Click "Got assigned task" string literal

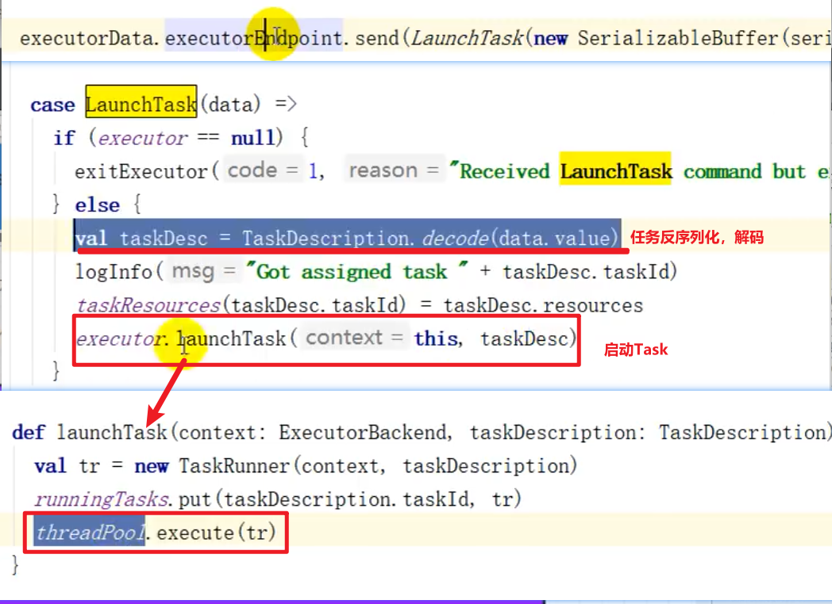point(357,271)
